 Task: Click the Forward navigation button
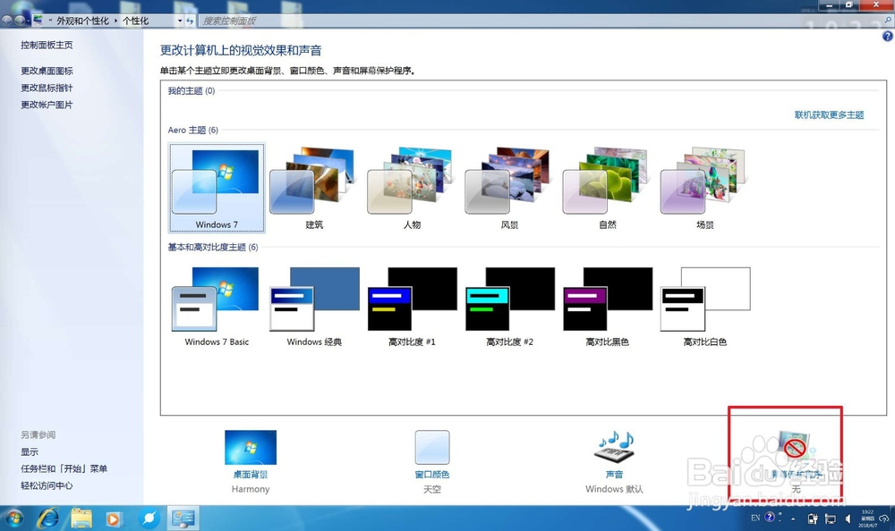point(20,21)
